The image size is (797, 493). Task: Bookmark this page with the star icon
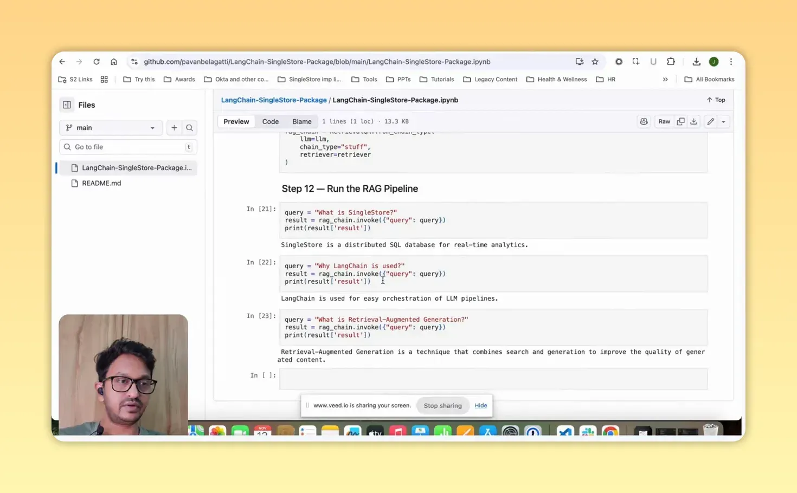coord(595,62)
